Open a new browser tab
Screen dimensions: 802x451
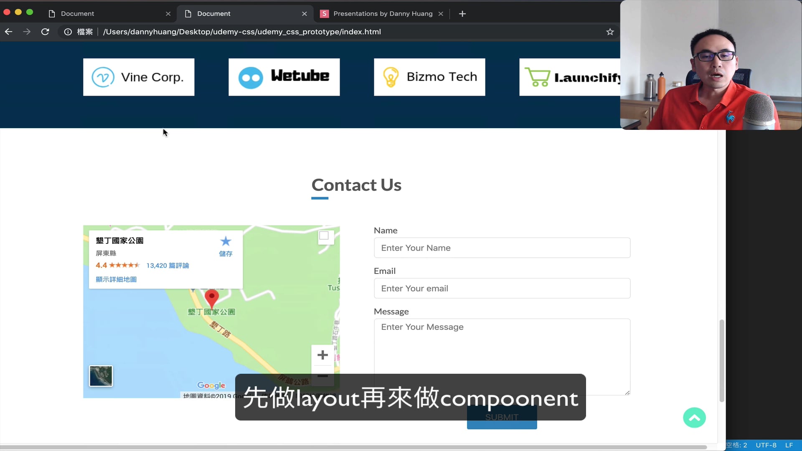[462, 14]
